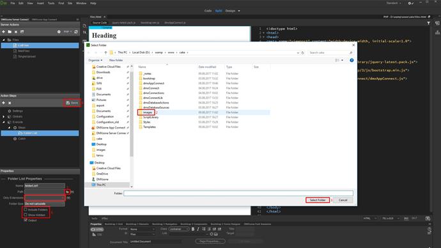Screen dimensions: 441x248
Task: Click the Document Title field
Action: (x=155, y=242)
